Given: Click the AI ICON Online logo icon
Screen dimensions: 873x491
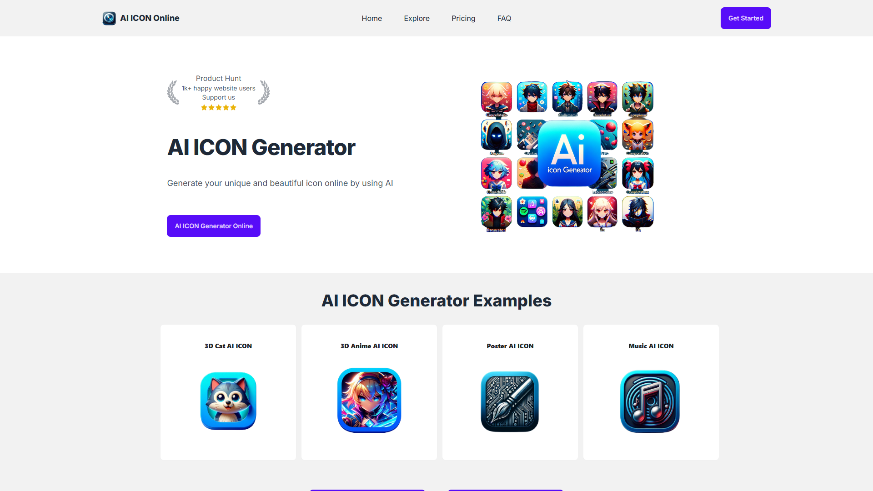Looking at the screenshot, I should [x=109, y=18].
